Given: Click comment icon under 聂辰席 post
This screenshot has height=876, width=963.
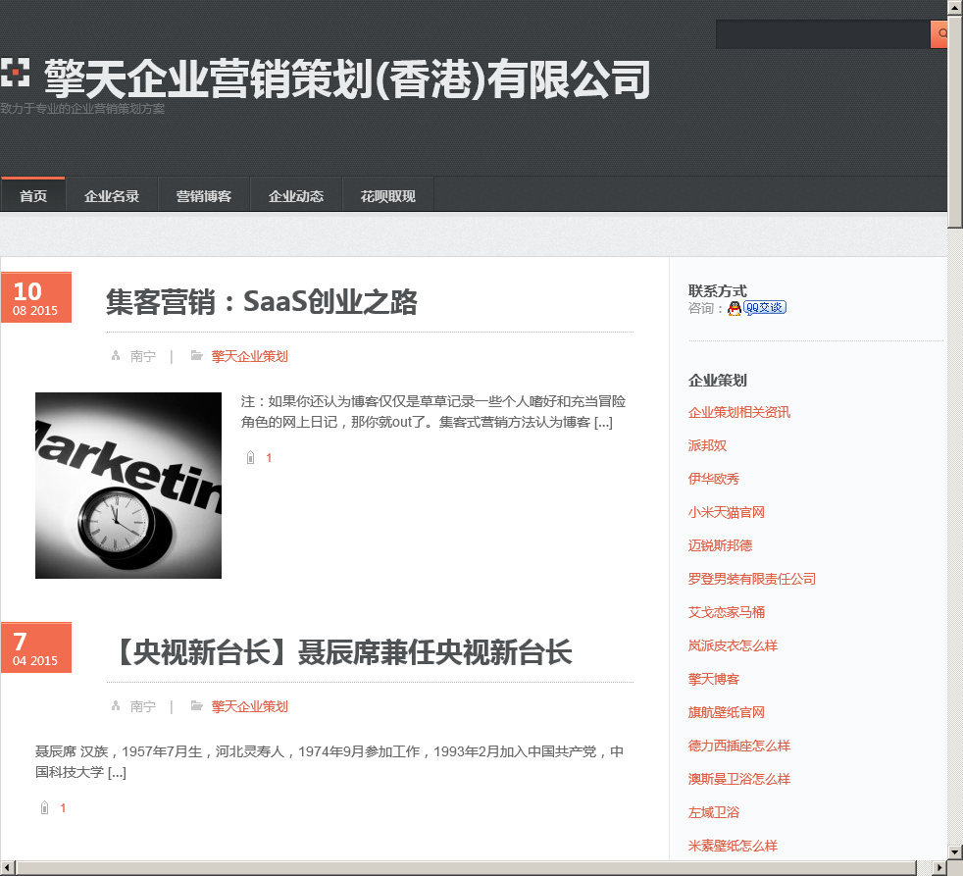Looking at the screenshot, I should tap(44, 807).
